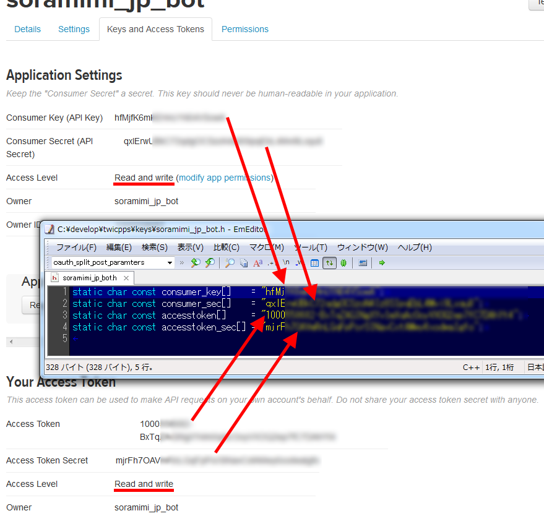Select the Keys and Access Tokens tab
Viewport: 544px width, 516px height.
[155, 29]
